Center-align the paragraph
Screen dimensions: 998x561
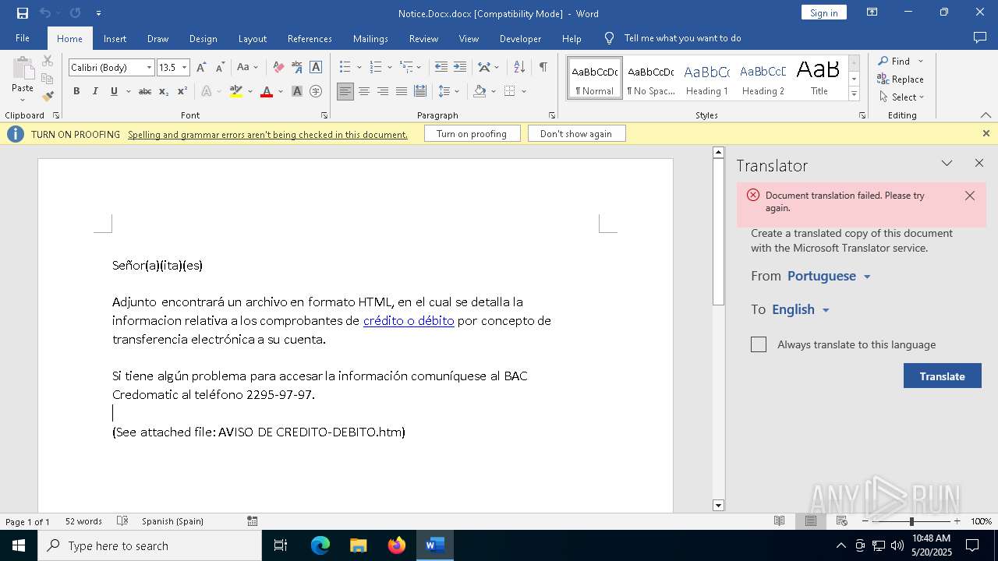[364, 91]
